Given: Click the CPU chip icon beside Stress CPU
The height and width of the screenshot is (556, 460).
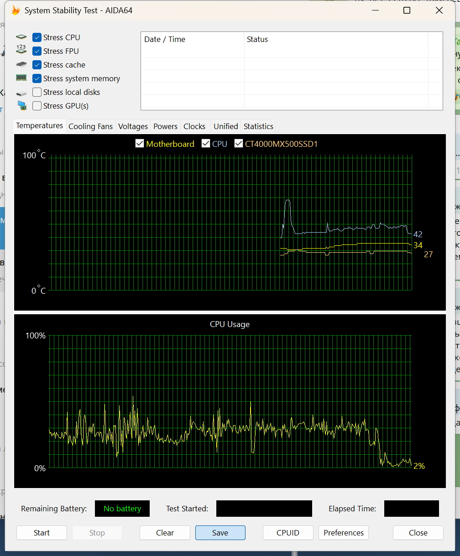Looking at the screenshot, I should [21, 37].
